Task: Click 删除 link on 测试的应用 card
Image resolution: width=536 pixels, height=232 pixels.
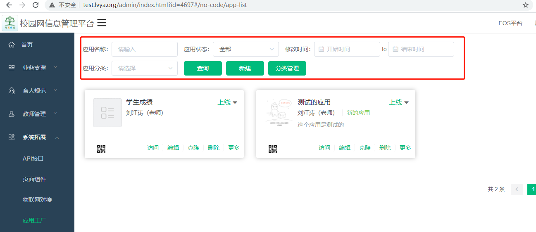Action: [385, 148]
